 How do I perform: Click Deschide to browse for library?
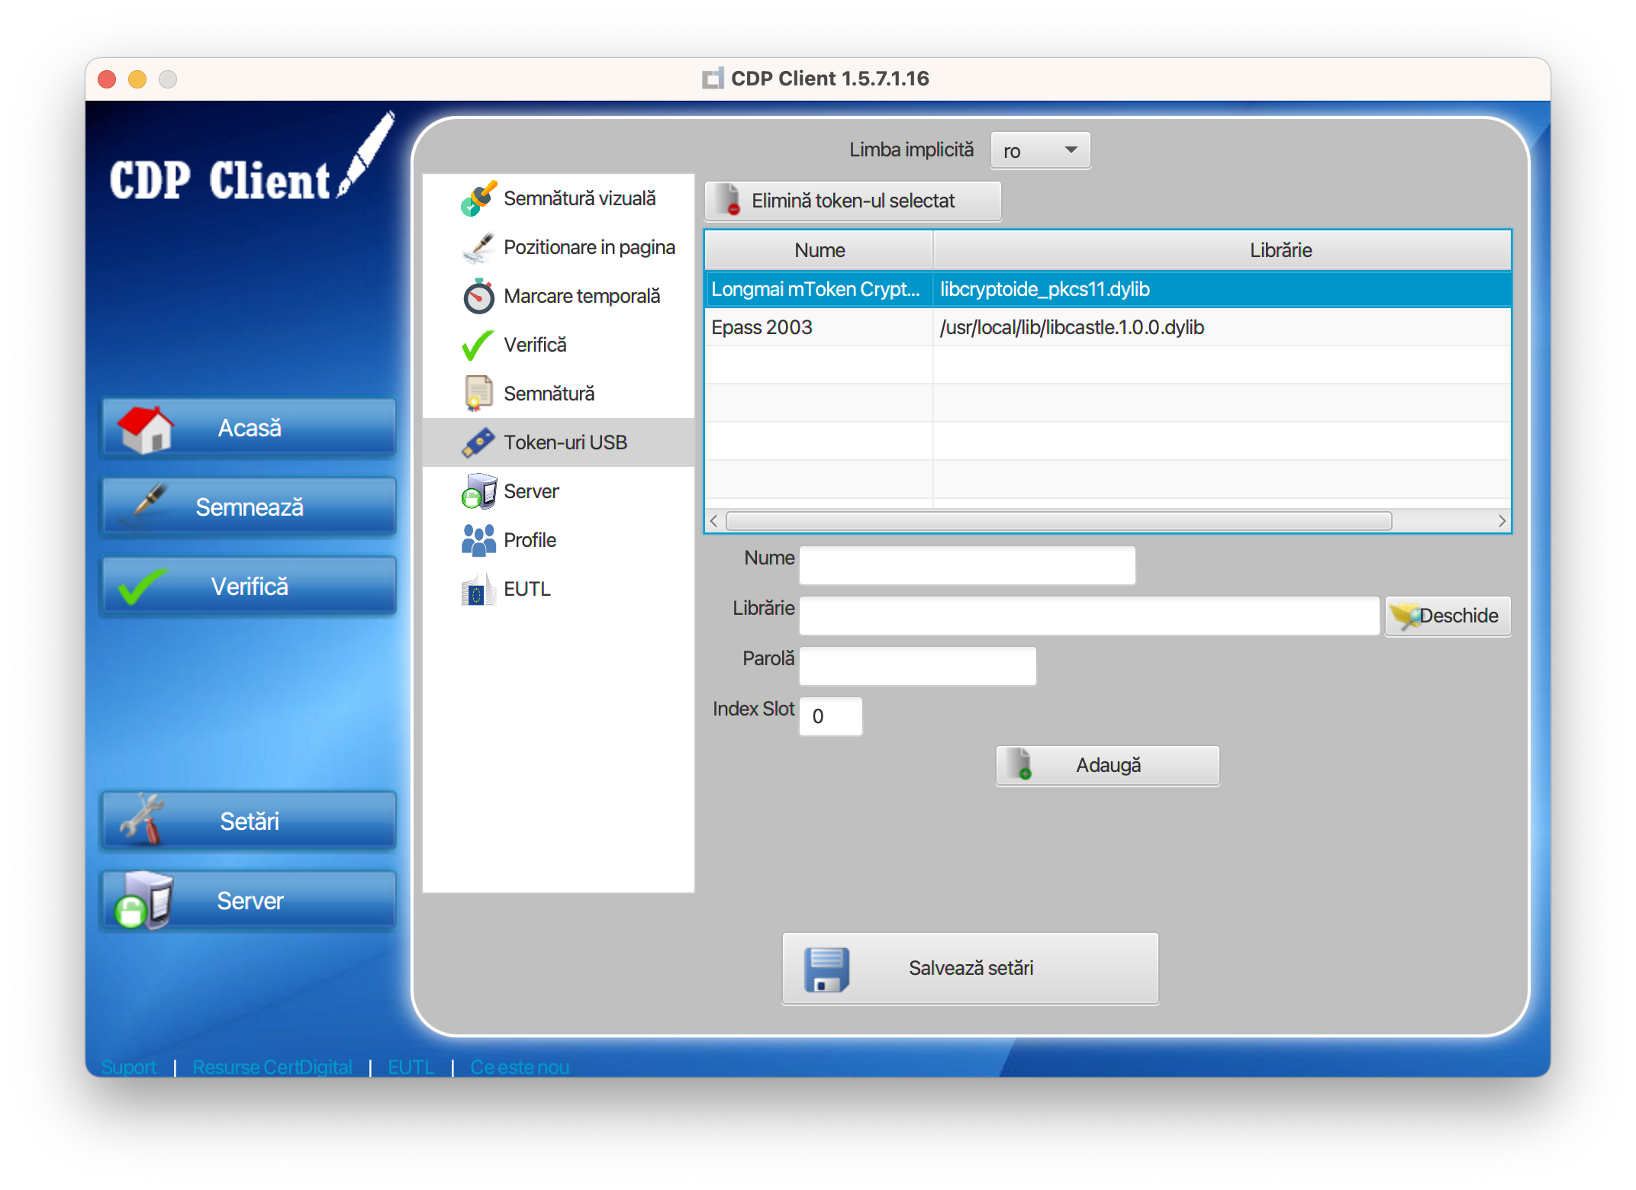[1447, 616]
